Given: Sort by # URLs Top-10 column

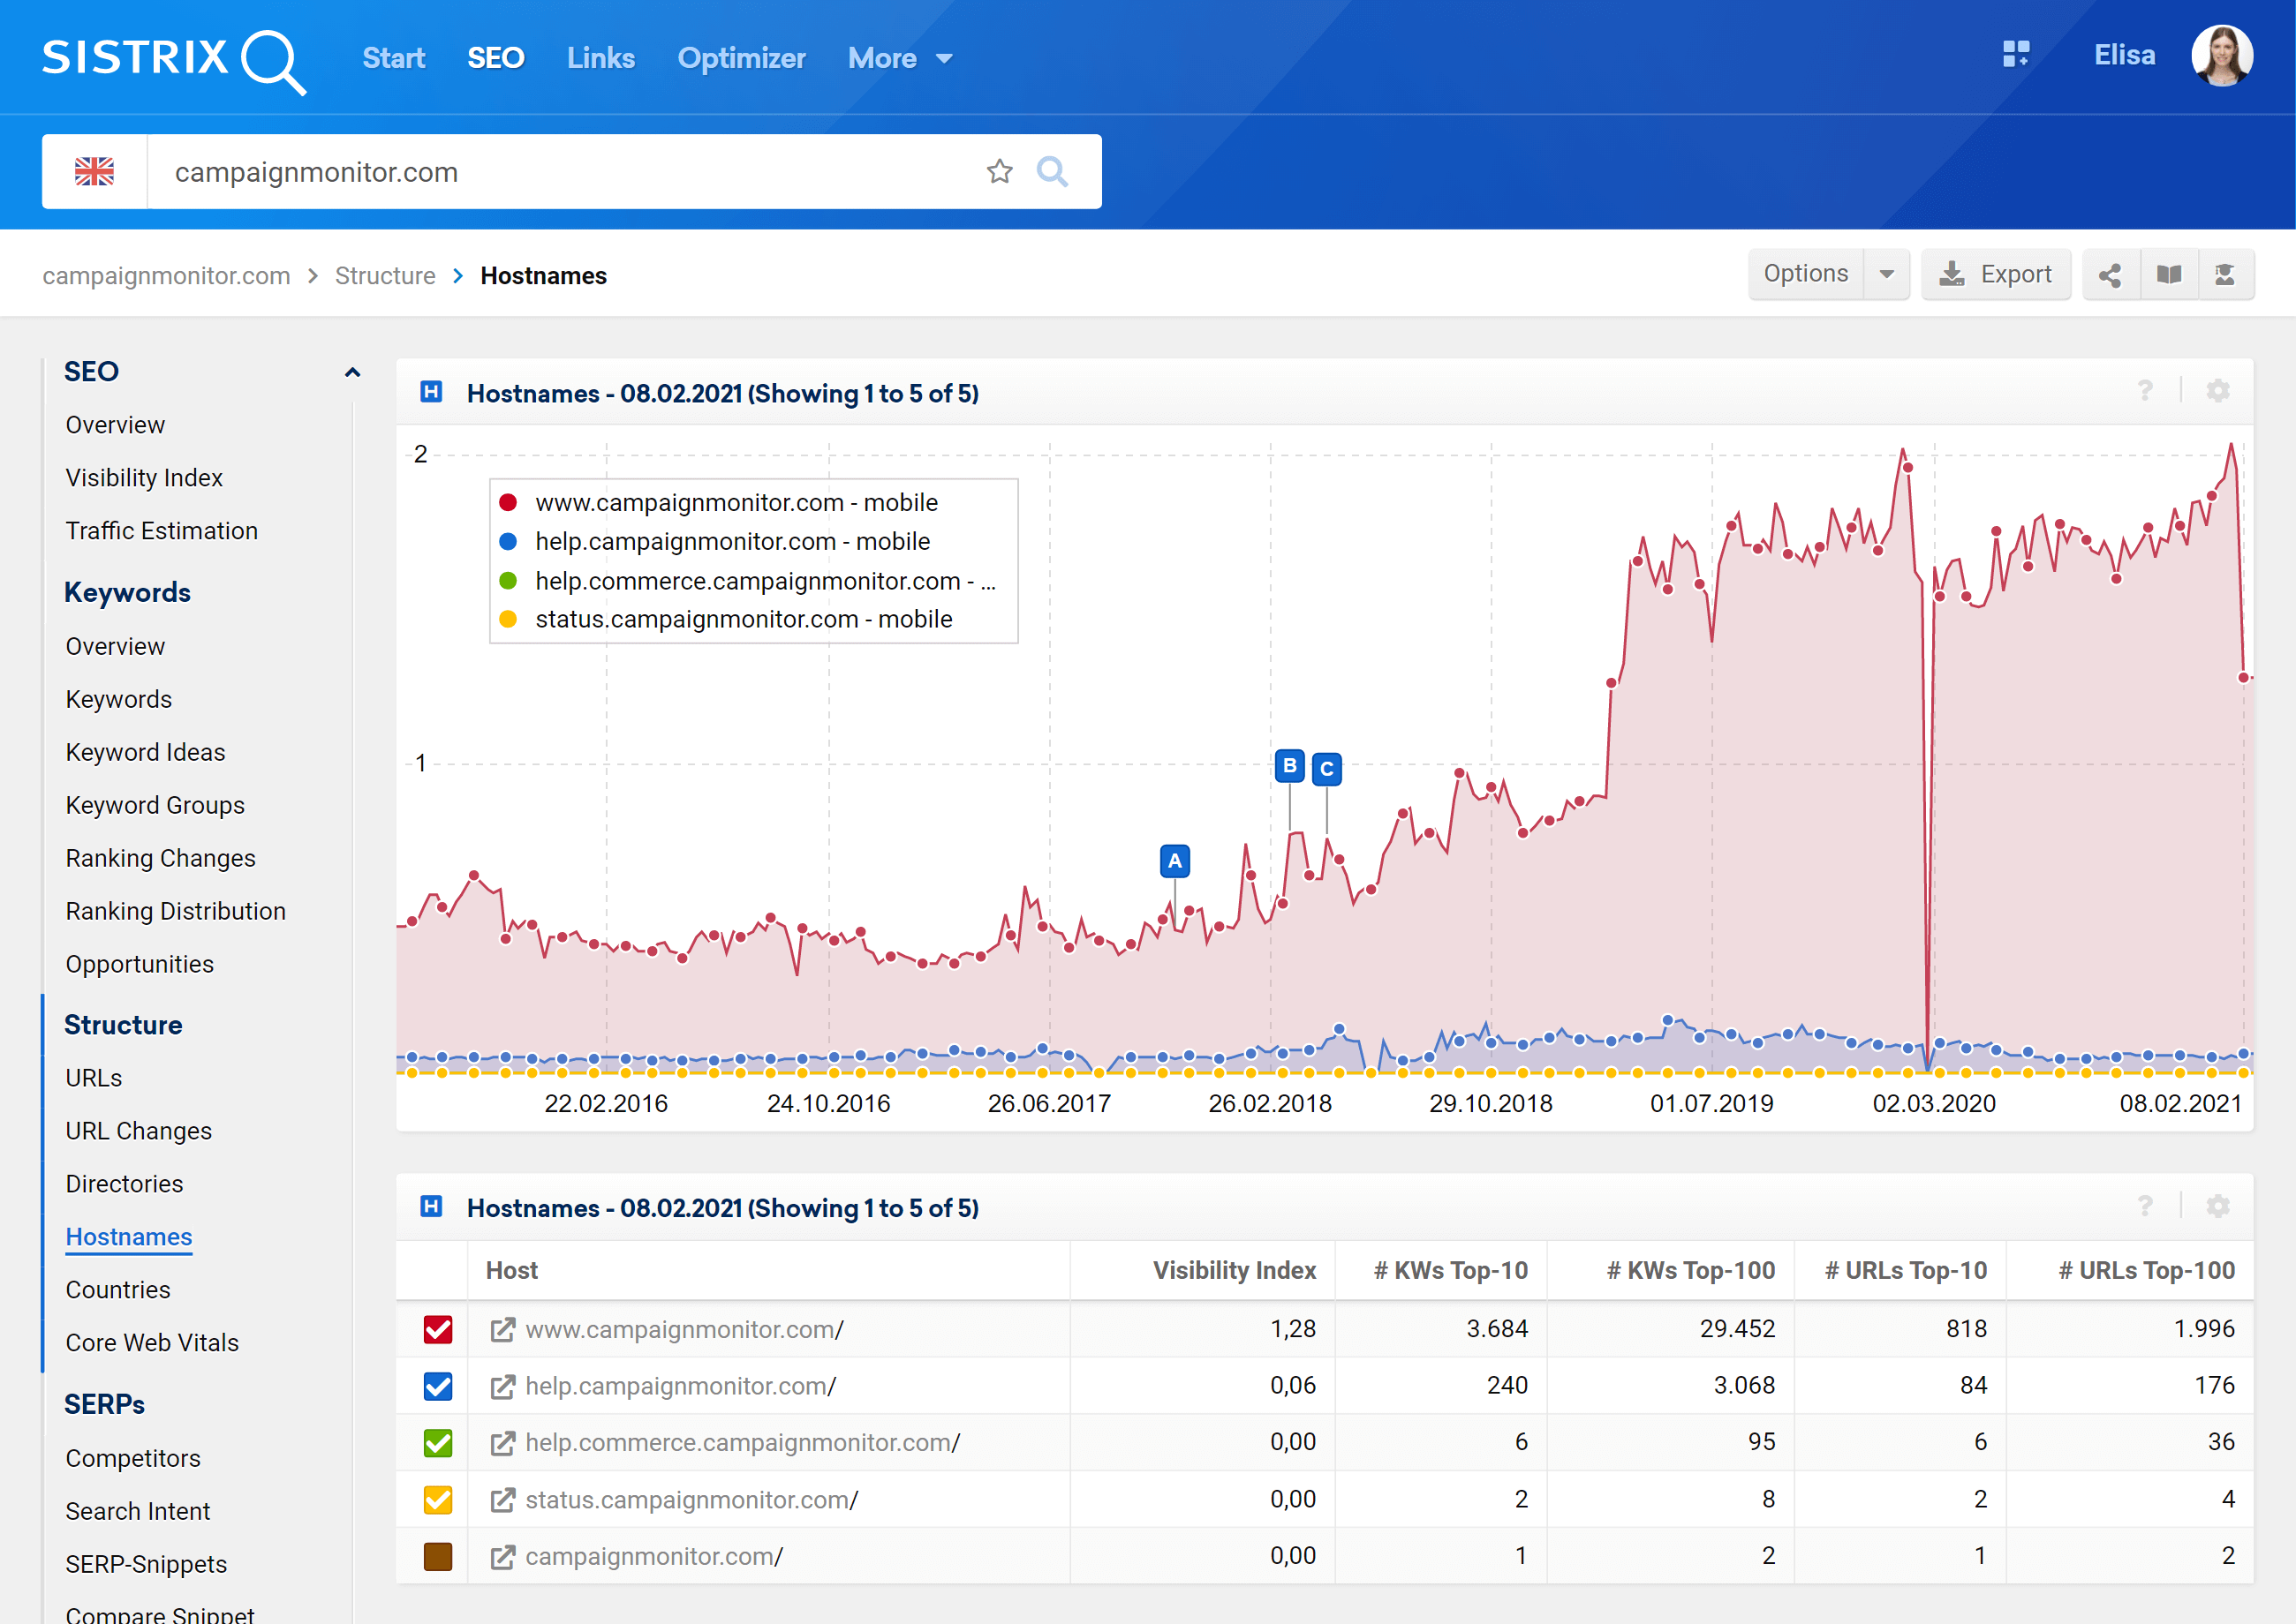Looking at the screenshot, I should point(1906,1270).
